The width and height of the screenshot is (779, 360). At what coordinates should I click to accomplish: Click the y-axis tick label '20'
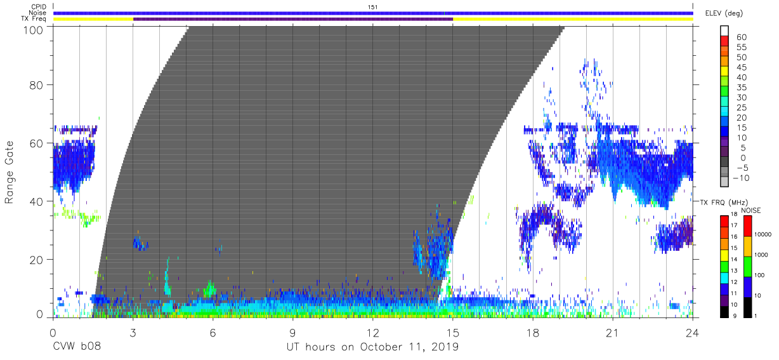click(36, 260)
